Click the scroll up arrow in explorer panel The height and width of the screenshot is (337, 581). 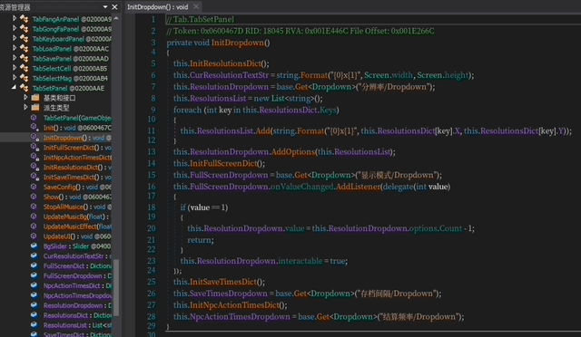coord(116,18)
